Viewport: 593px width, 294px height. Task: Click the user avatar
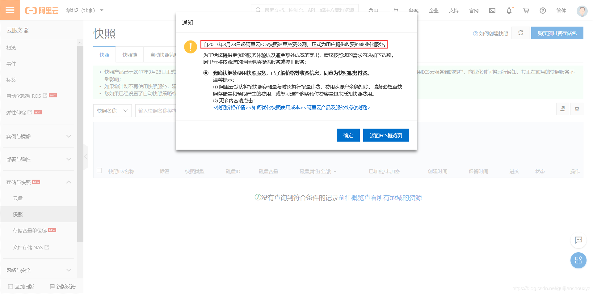pyautogui.click(x=582, y=11)
